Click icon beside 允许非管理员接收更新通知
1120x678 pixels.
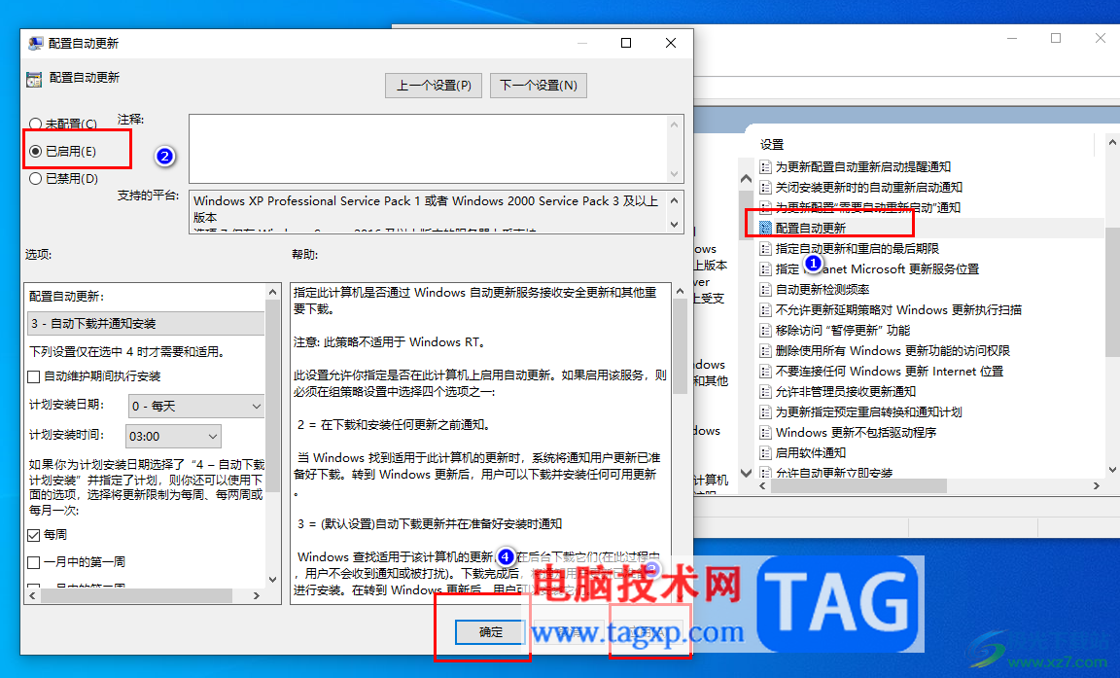765,391
